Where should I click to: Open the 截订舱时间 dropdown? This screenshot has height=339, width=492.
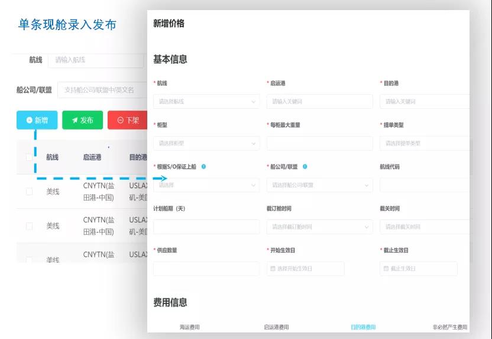[x=319, y=227]
